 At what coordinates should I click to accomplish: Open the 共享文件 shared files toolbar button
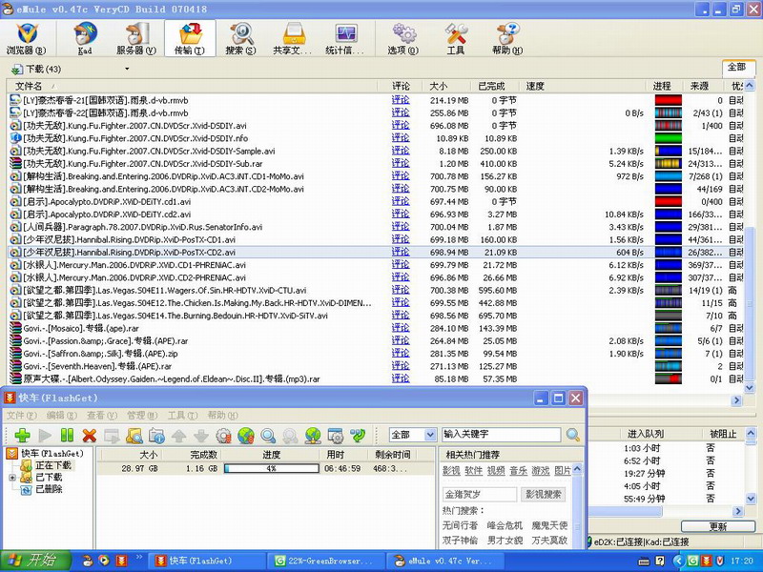(x=293, y=38)
